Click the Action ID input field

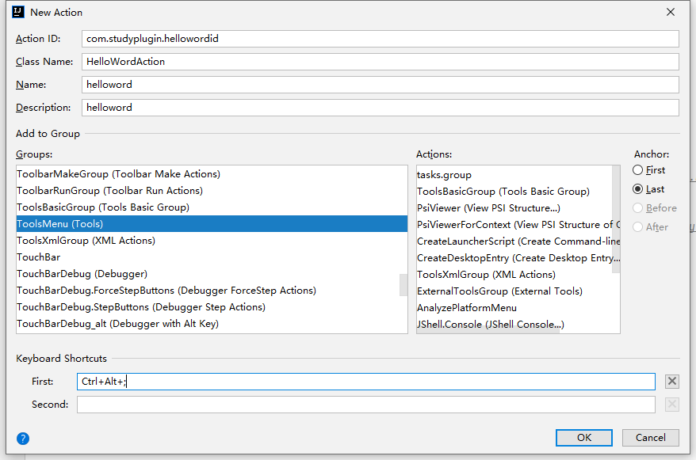381,39
